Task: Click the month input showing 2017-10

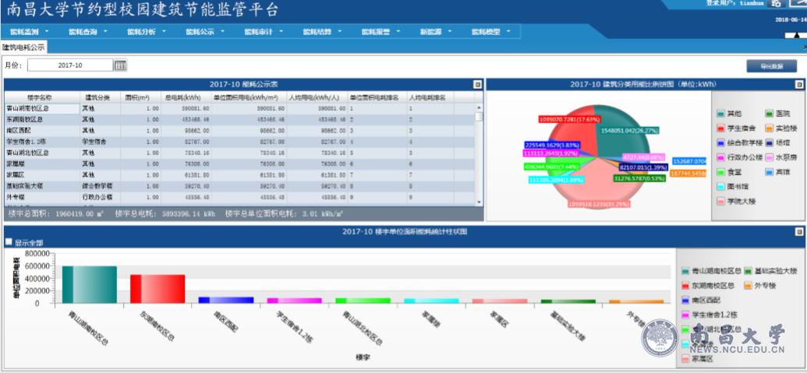Action: (70, 65)
